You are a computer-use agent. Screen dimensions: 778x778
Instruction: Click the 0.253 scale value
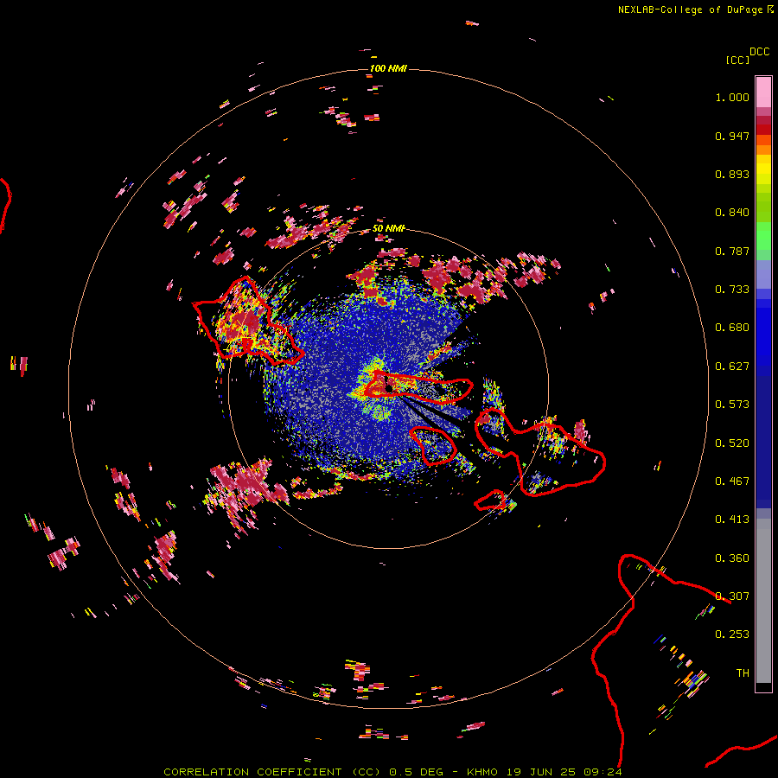tap(732, 635)
